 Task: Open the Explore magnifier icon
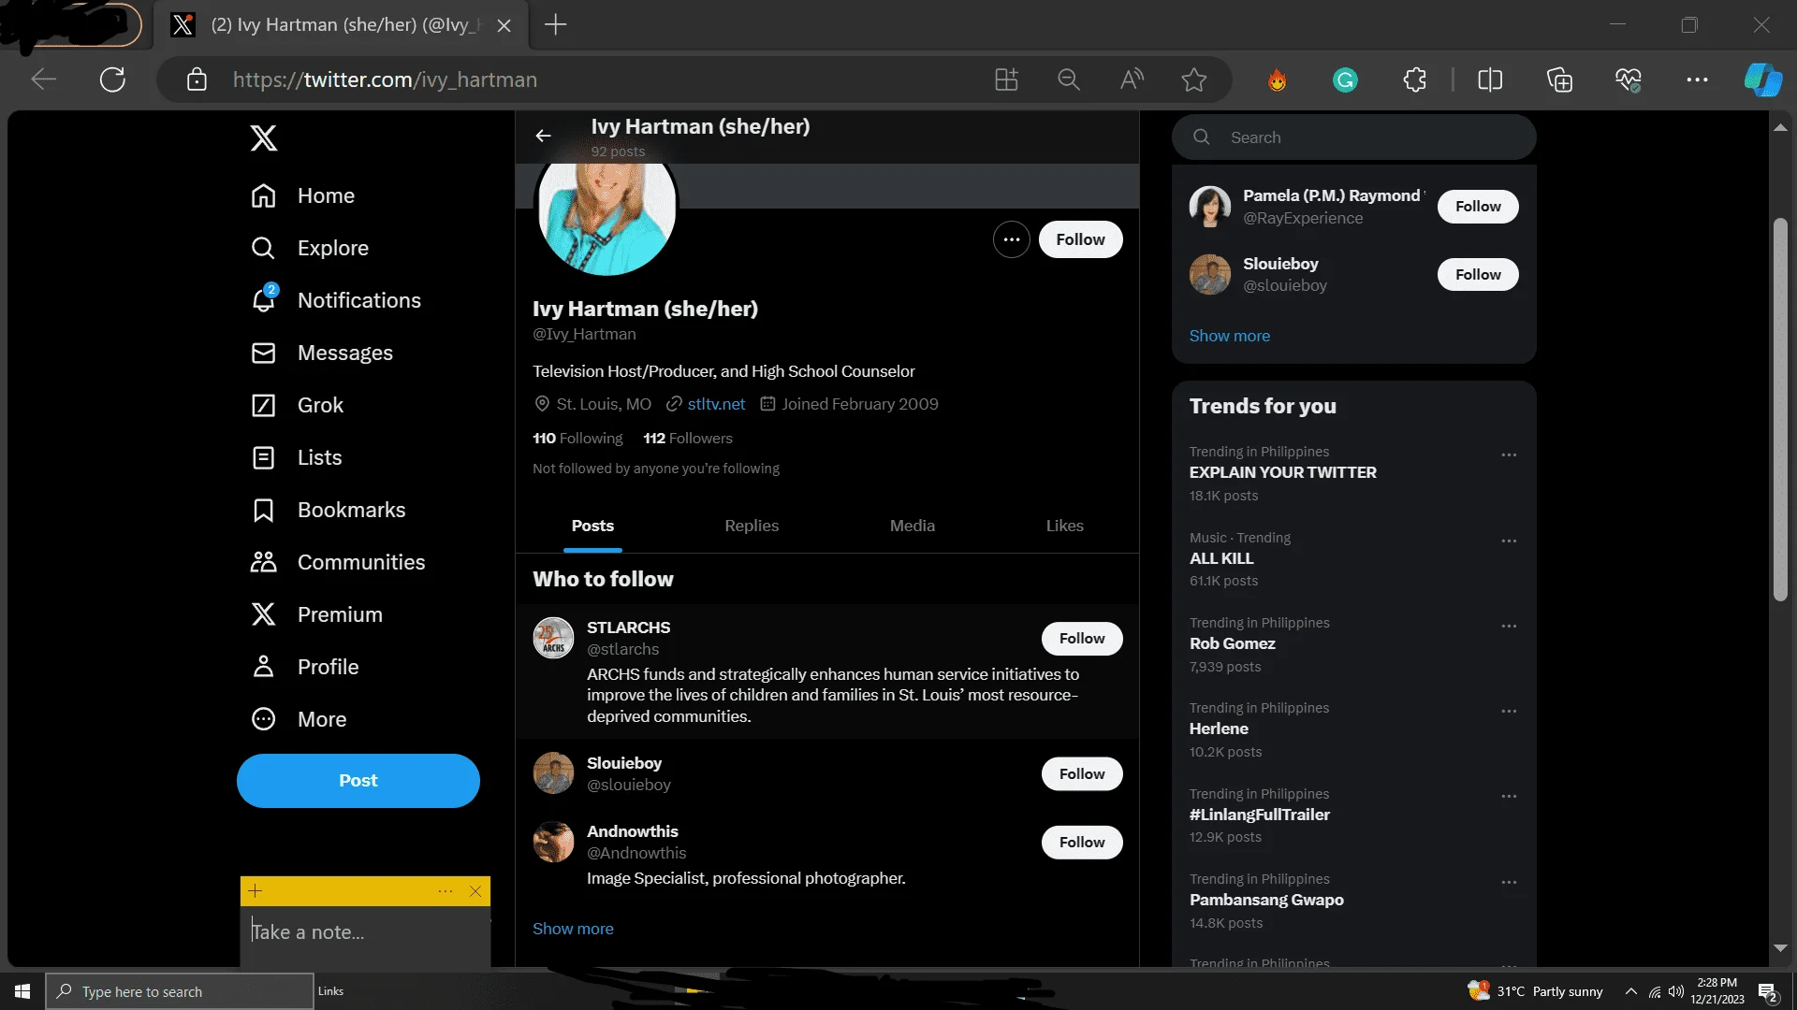pyautogui.click(x=264, y=248)
